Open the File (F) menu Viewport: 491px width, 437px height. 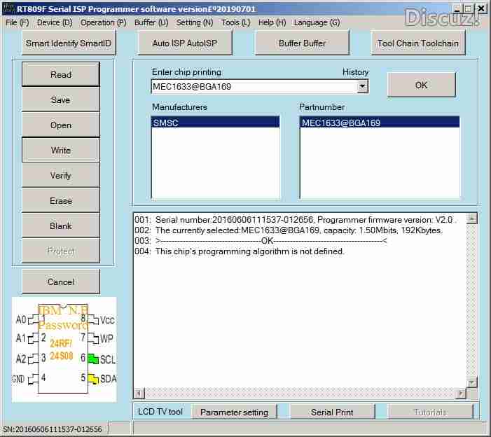tap(18, 22)
